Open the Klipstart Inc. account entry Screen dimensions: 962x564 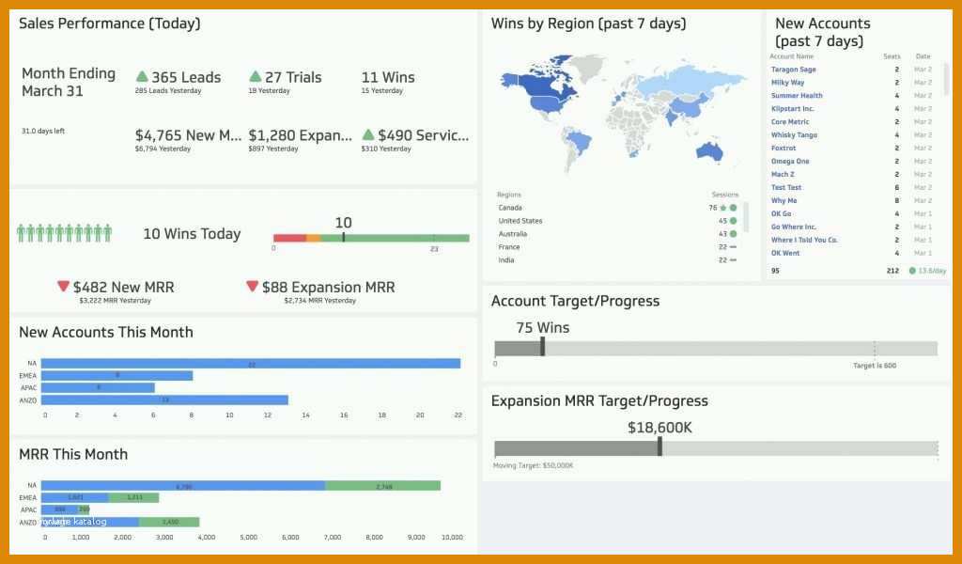[x=792, y=109]
